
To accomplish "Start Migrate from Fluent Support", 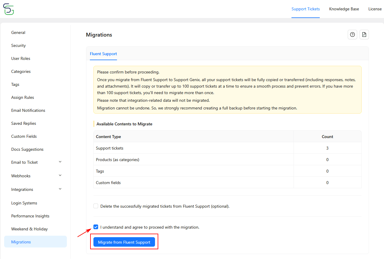I will point(124,242).
